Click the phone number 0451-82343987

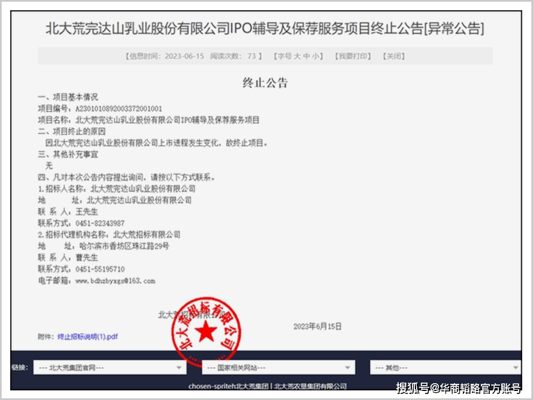[98, 223]
